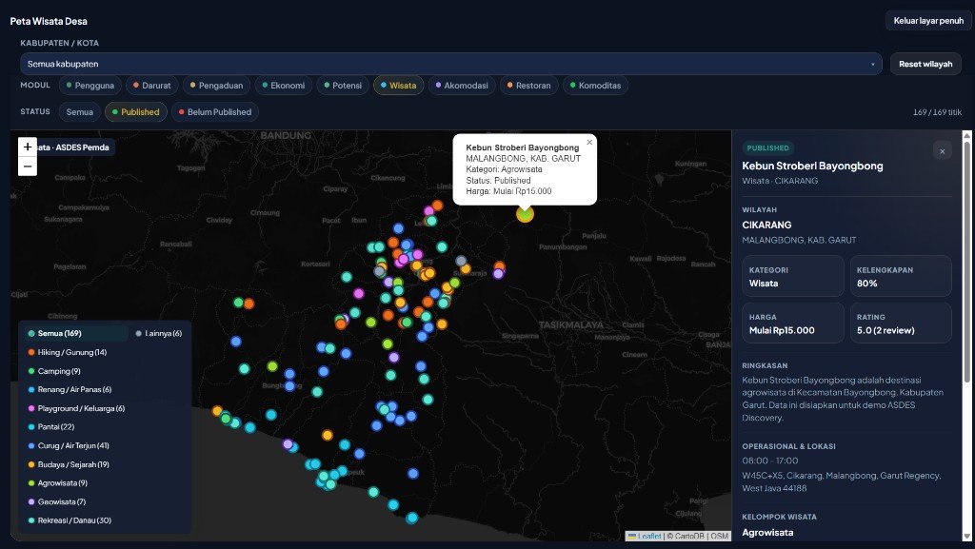The width and height of the screenshot is (975, 549).
Task: Select the Belum Published status filter
Action: [x=215, y=112]
